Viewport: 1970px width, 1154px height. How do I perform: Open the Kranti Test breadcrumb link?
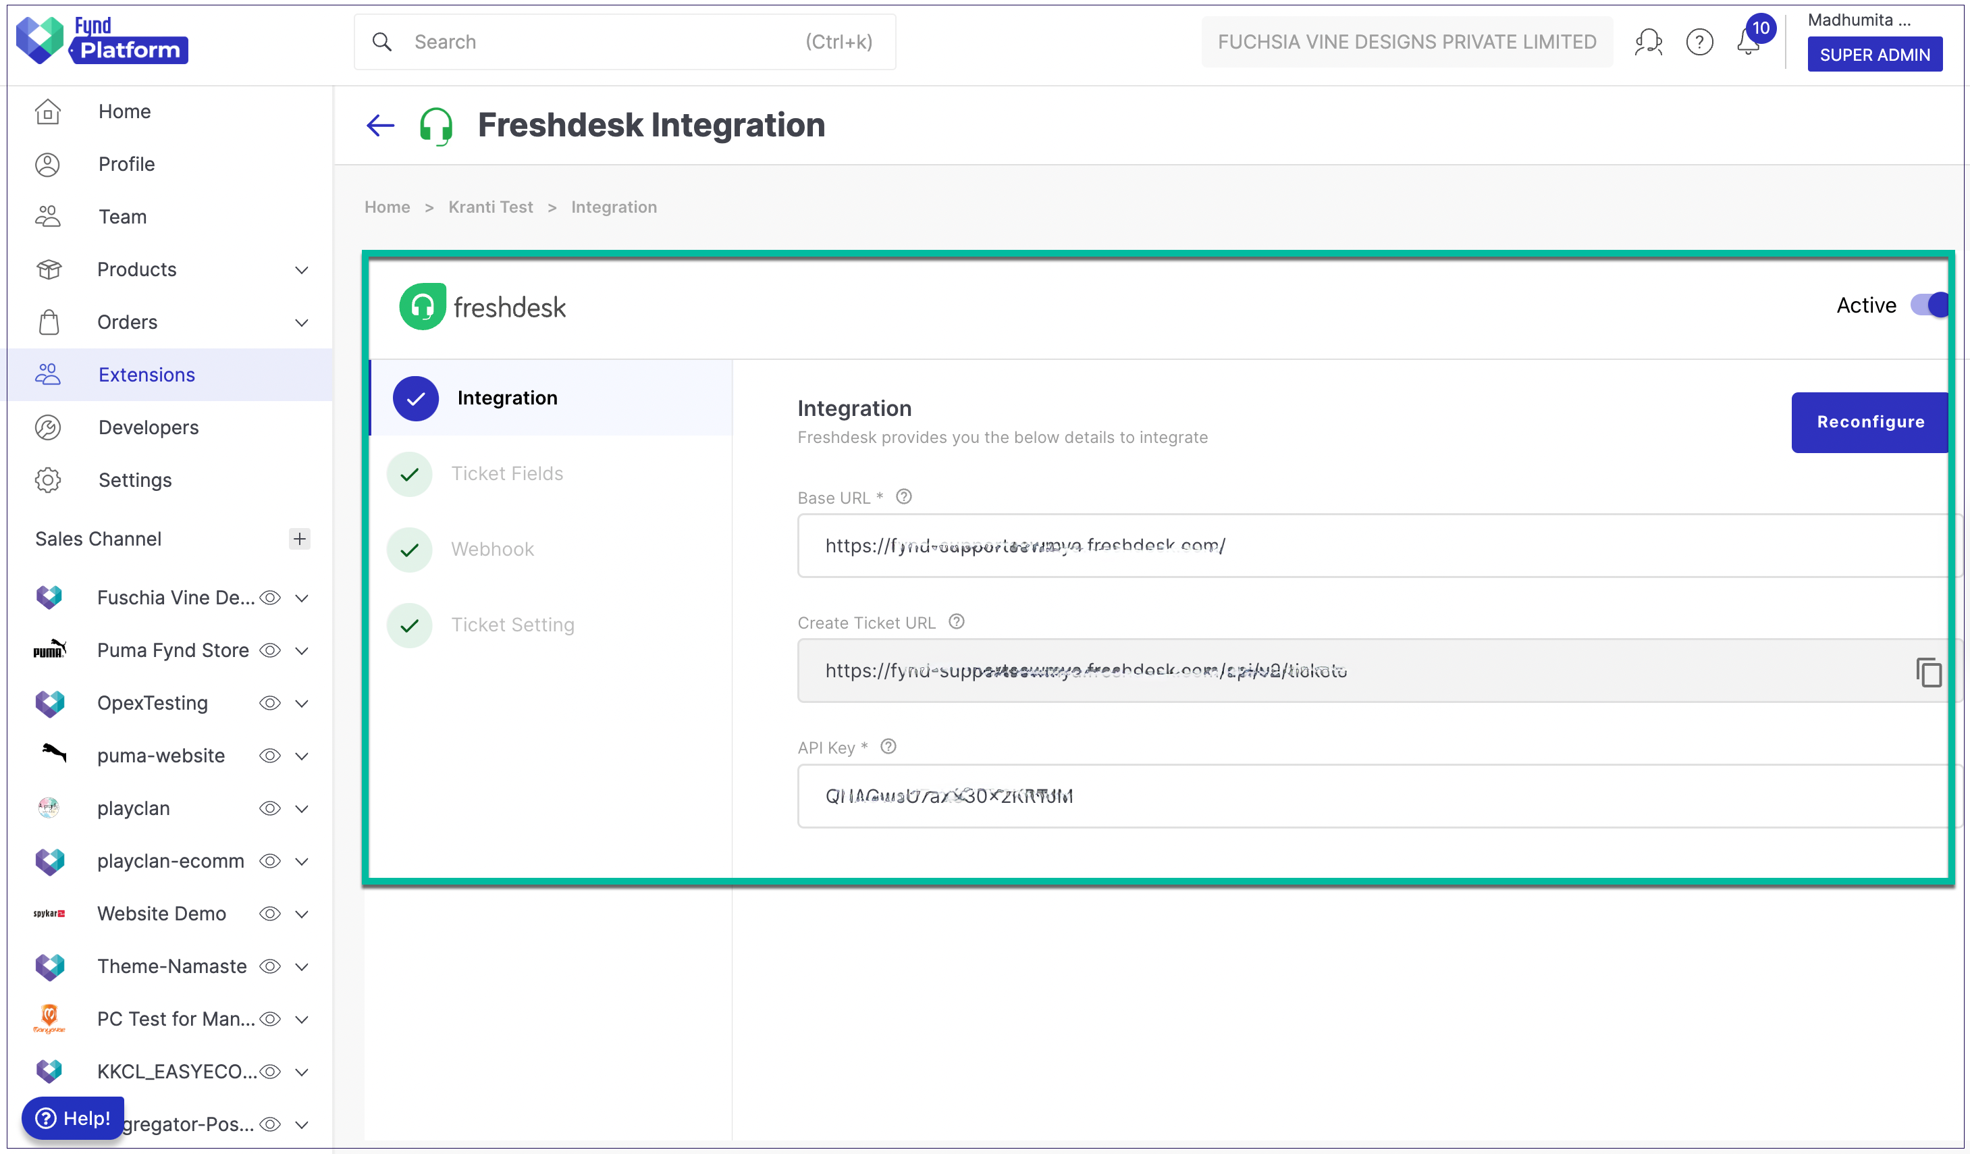pos(490,207)
